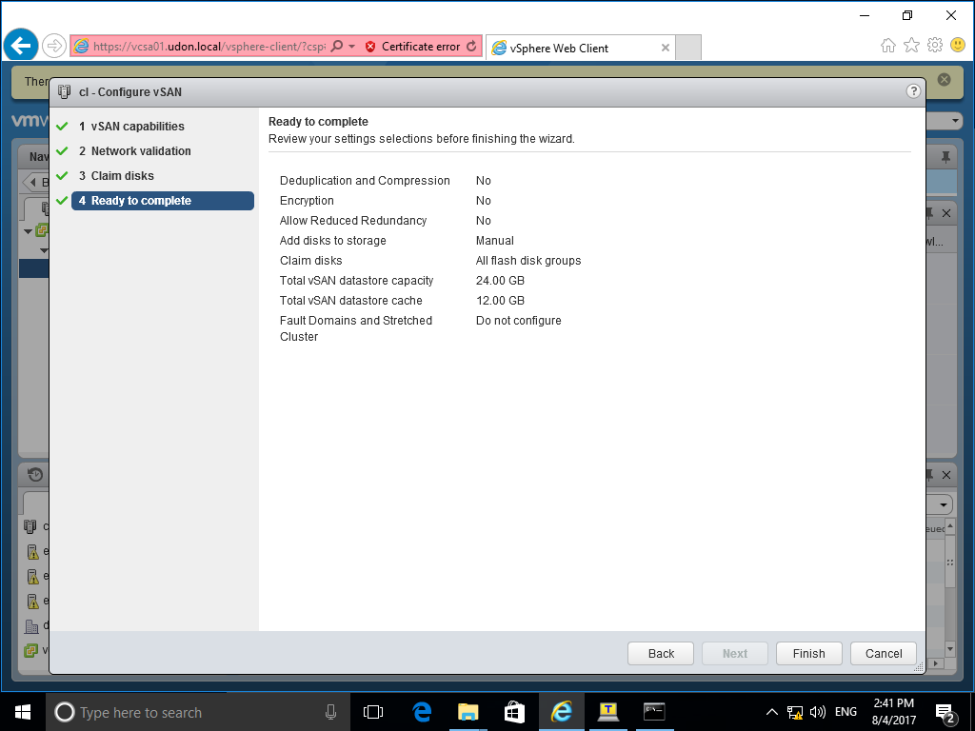Click the Certificate error indicator
This screenshot has height=731, width=975.
point(412,47)
